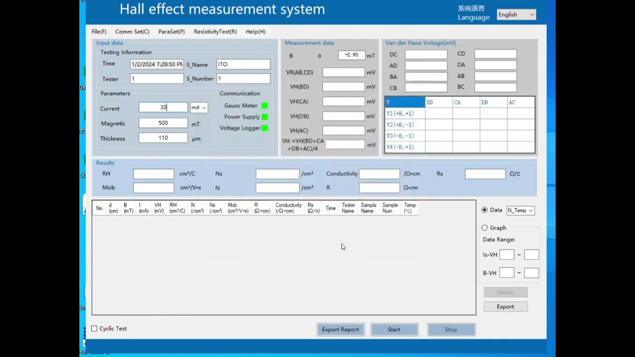Click the RH result field
The height and width of the screenshot is (357, 635).
(x=154, y=174)
